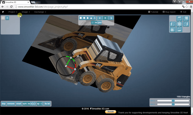Click the remove button
Screen dimensions: 193x115
pyautogui.click(x=11, y=104)
